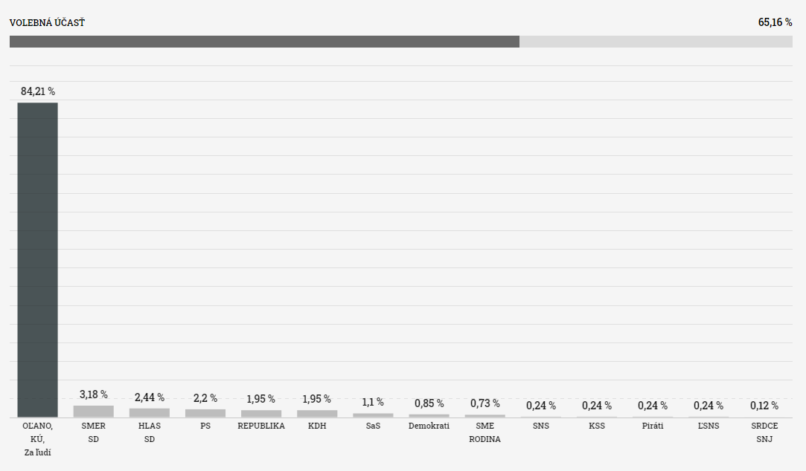Image resolution: width=806 pixels, height=471 pixels.
Task: Click the SaS party label
Action: tap(373, 426)
